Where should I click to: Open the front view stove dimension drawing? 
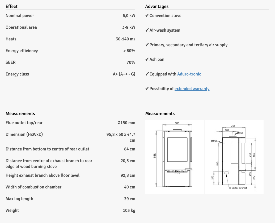(175, 157)
